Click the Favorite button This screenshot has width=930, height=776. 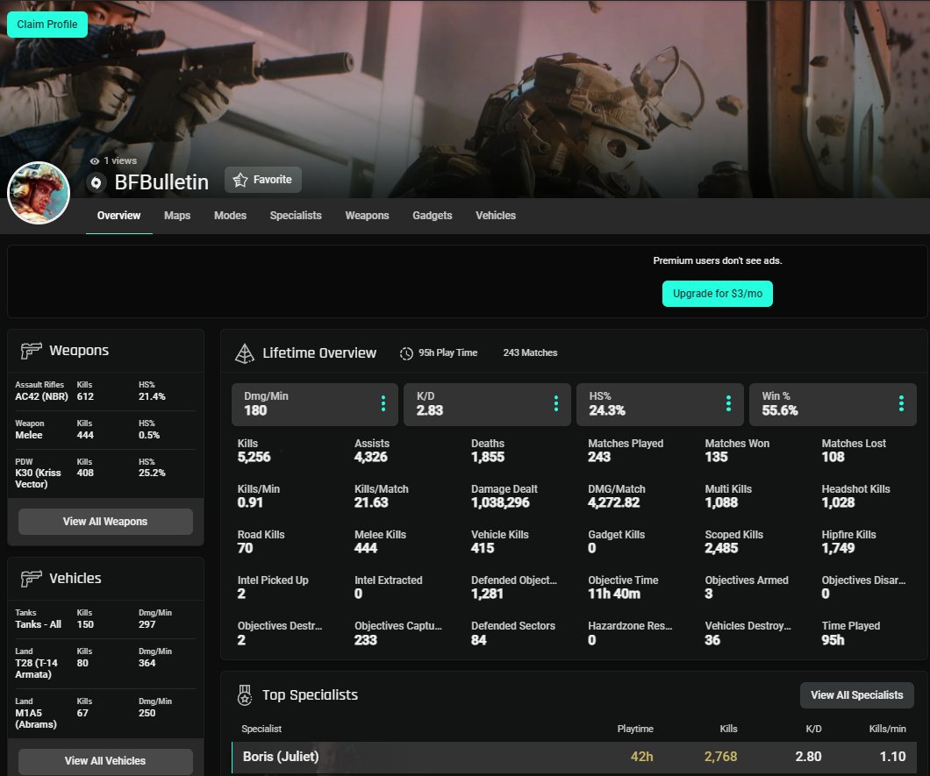[262, 180]
